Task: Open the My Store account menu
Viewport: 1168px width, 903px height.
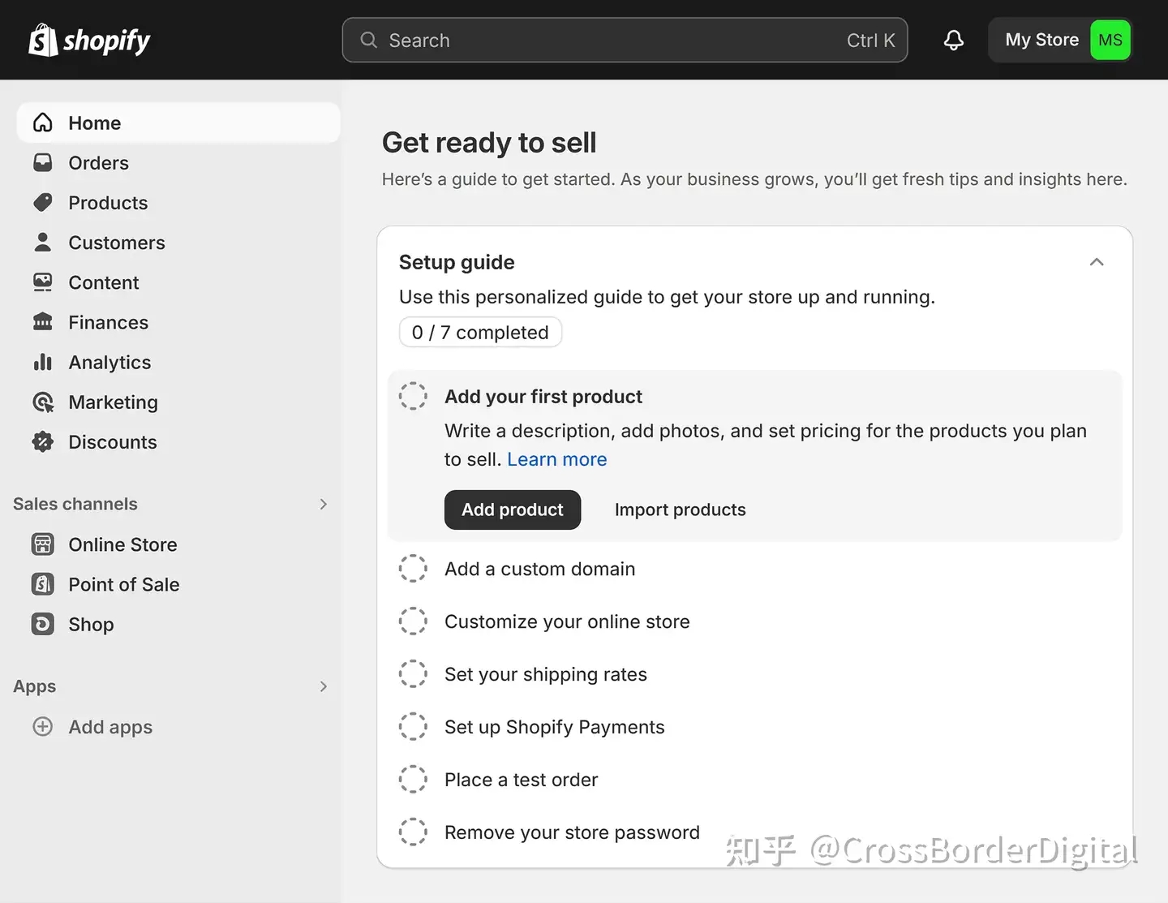Action: [x=1059, y=41]
